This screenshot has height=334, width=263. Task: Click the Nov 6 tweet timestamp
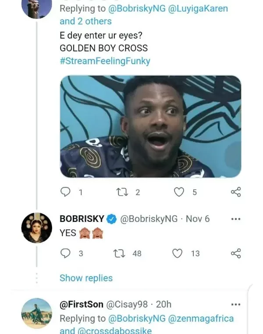point(198,218)
